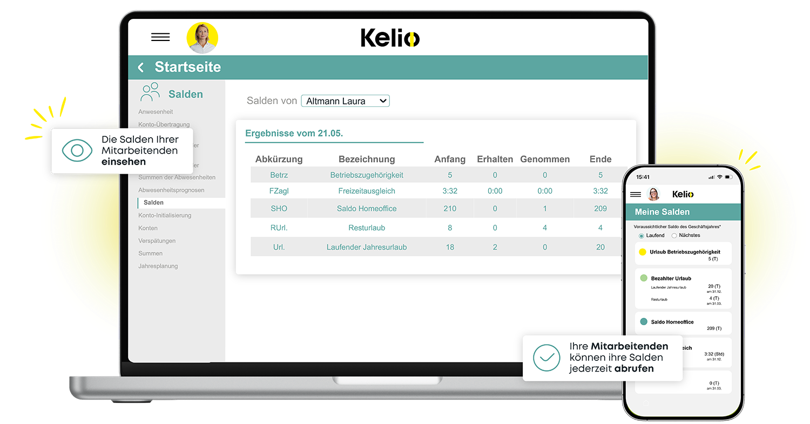Click the RUrl. abbreviation cell

[279, 228]
